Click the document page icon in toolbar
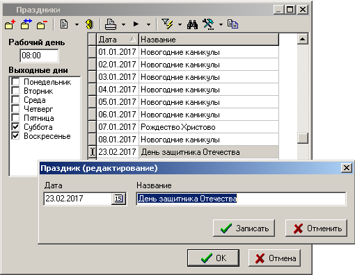 pos(64,24)
